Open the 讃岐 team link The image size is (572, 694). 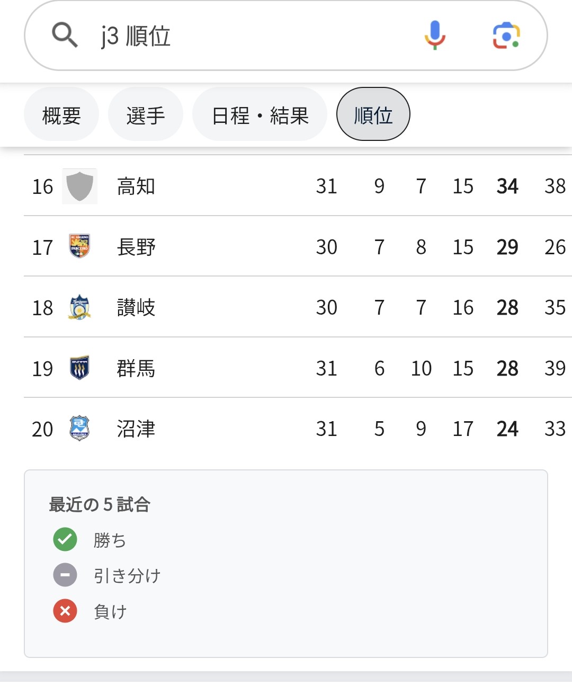pyautogui.click(x=136, y=307)
